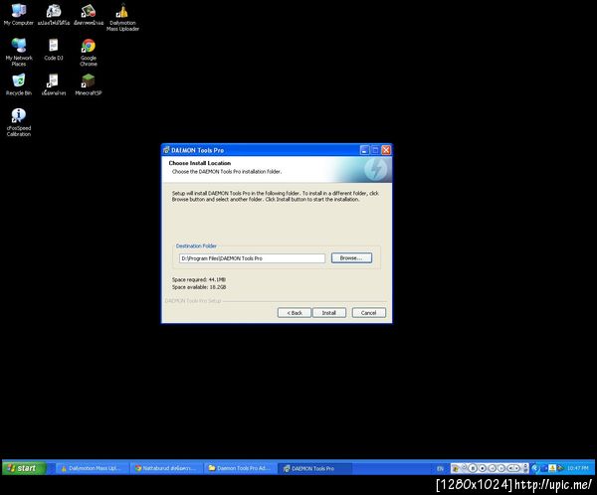Open the Windows start menu

click(x=24, y=468)
